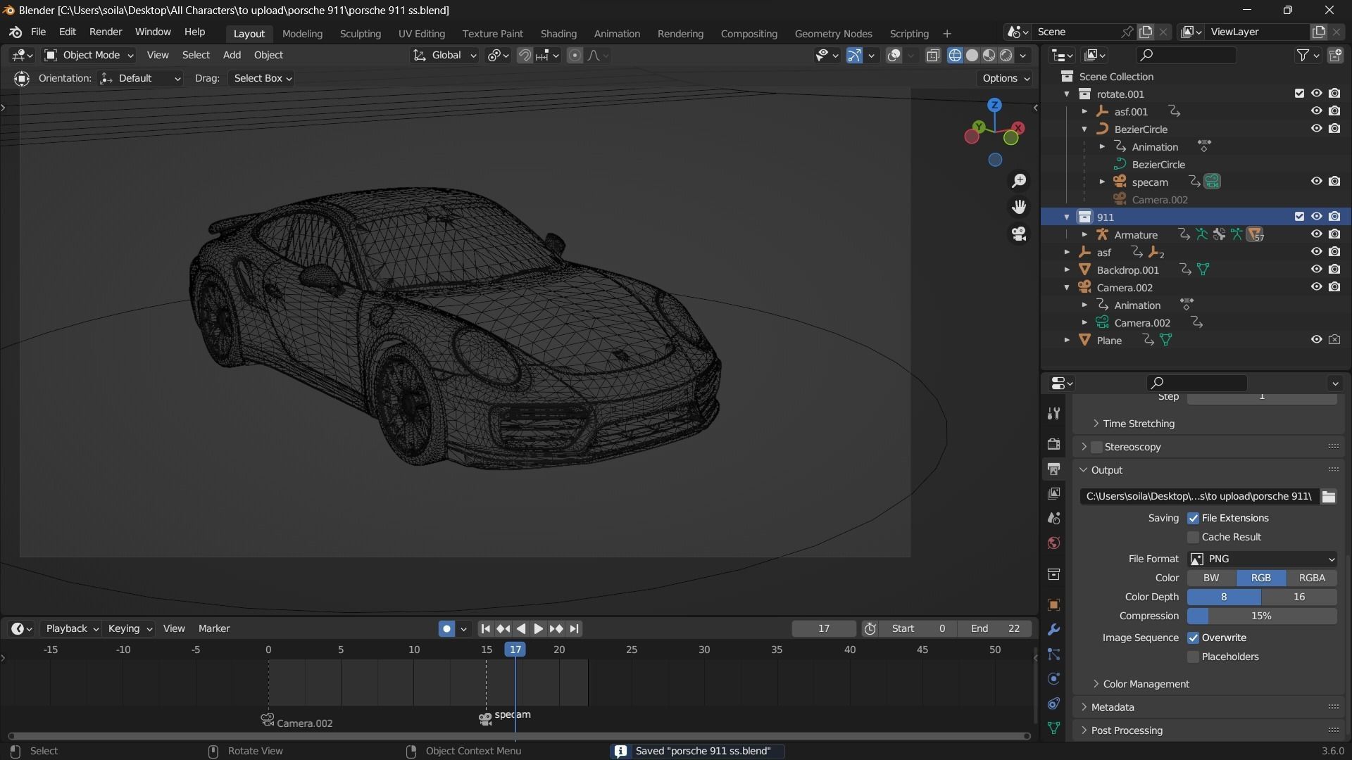Viewport: 1352px width, 760px height.
Task: Open the Scene properties tab
Action: [x=1053, y=518]
